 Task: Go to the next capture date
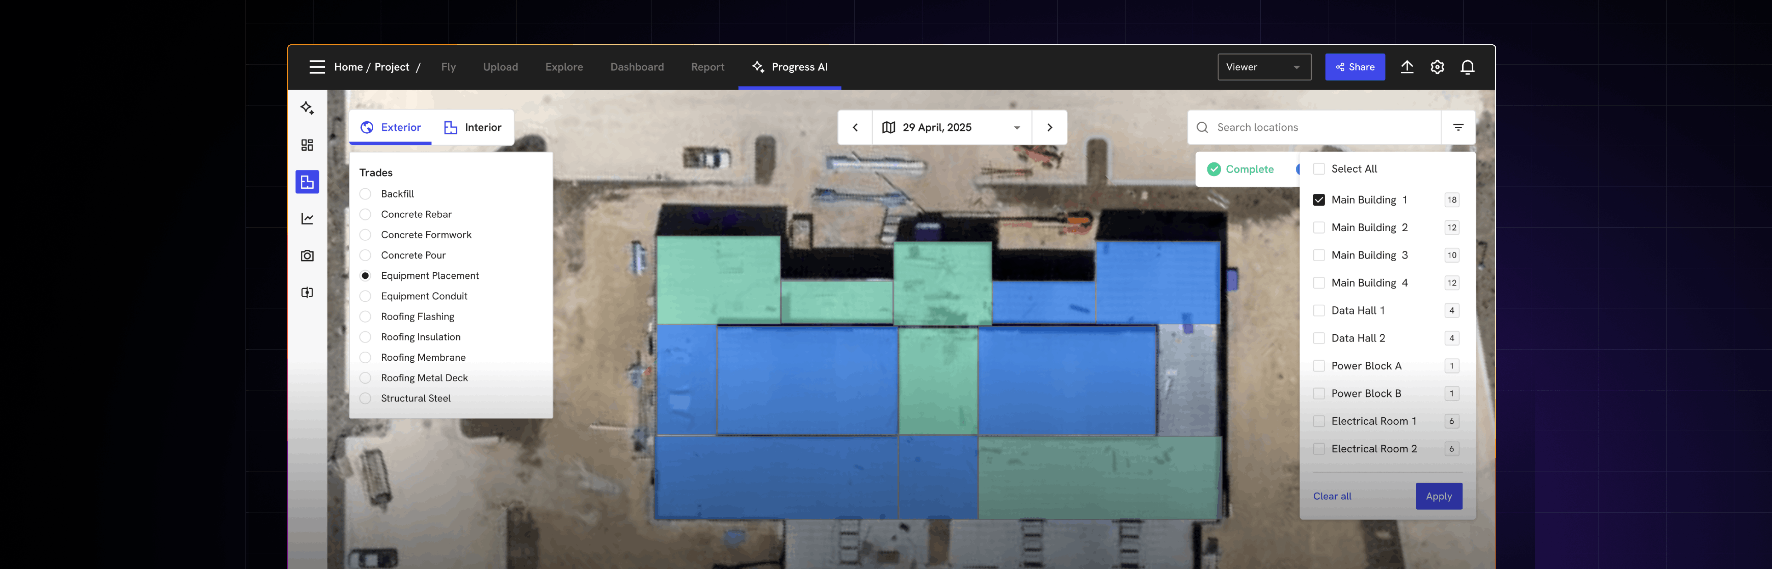[1049, 127]
